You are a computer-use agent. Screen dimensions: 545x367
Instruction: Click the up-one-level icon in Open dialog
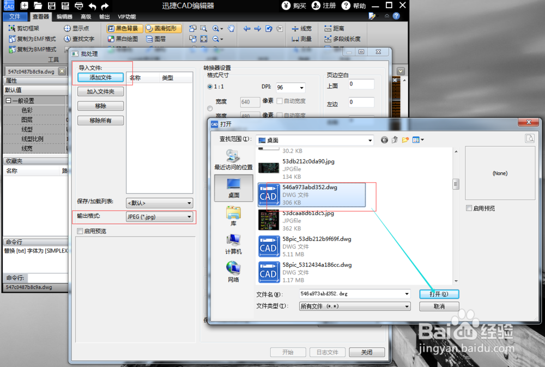tap(395, 140)
